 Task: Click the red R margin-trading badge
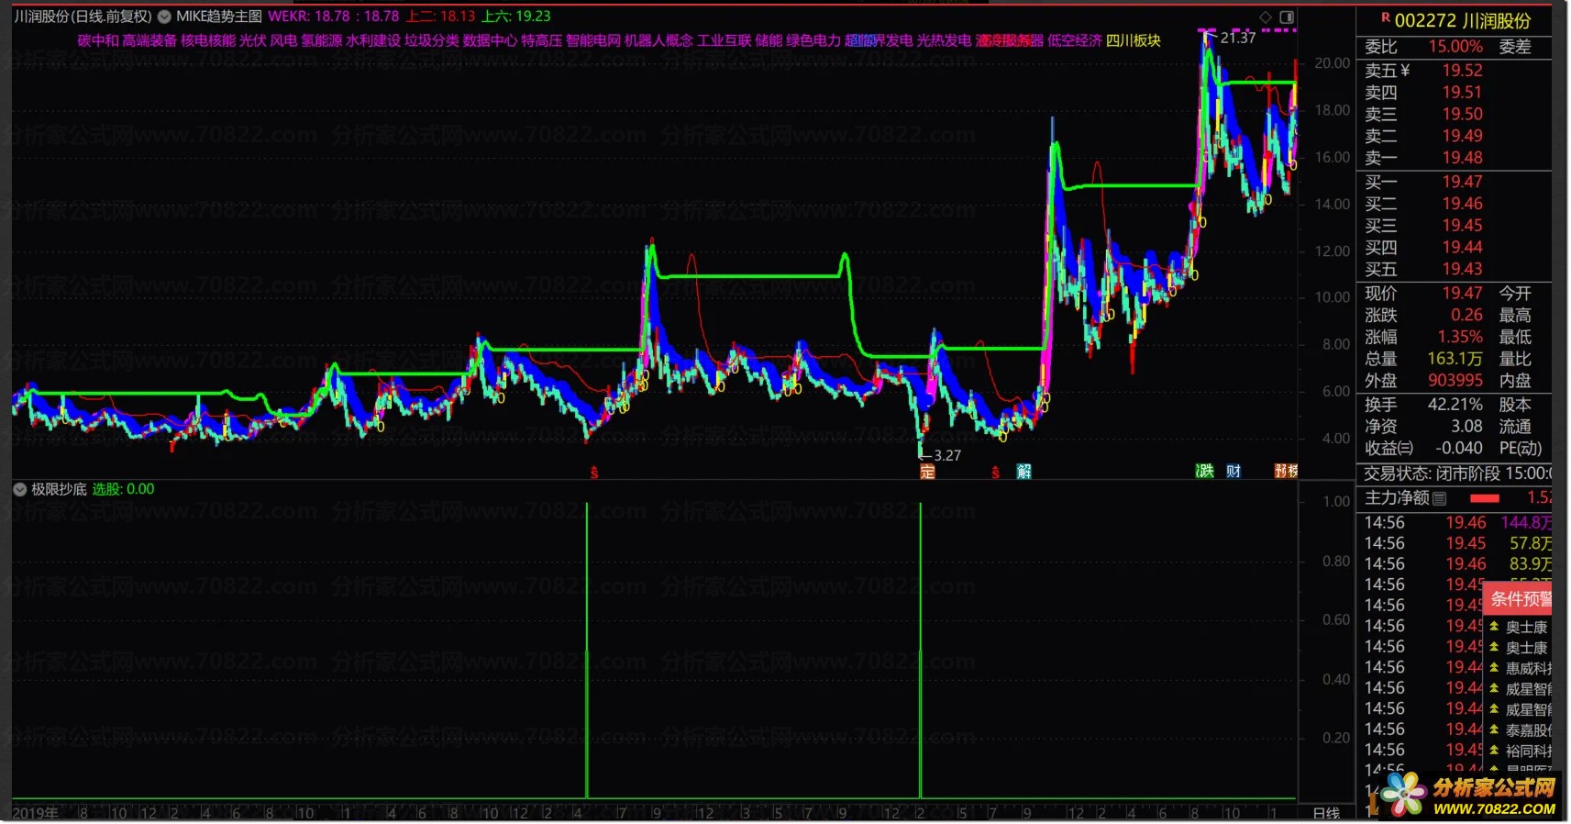tap(1386, 18)
